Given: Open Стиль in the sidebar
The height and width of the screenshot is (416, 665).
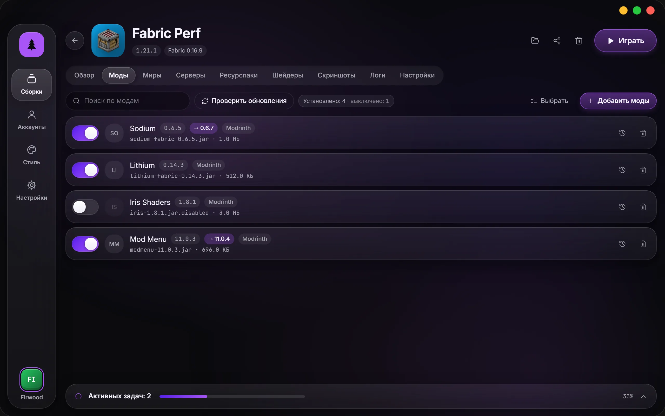Looking at the screenshot, I should tap(32, 155).
